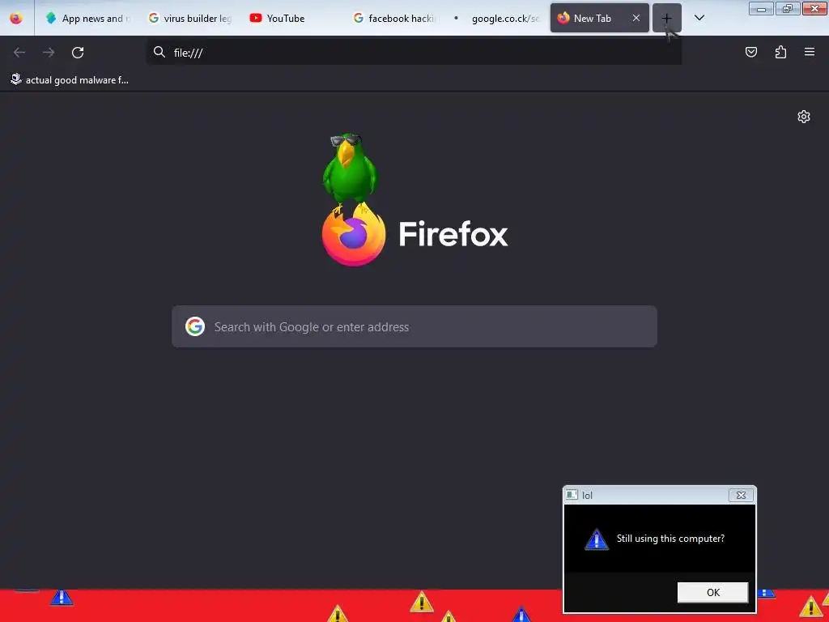Focus the Search with Google field
The width and height of the screenshot is (829, 622).
[414, 326]
